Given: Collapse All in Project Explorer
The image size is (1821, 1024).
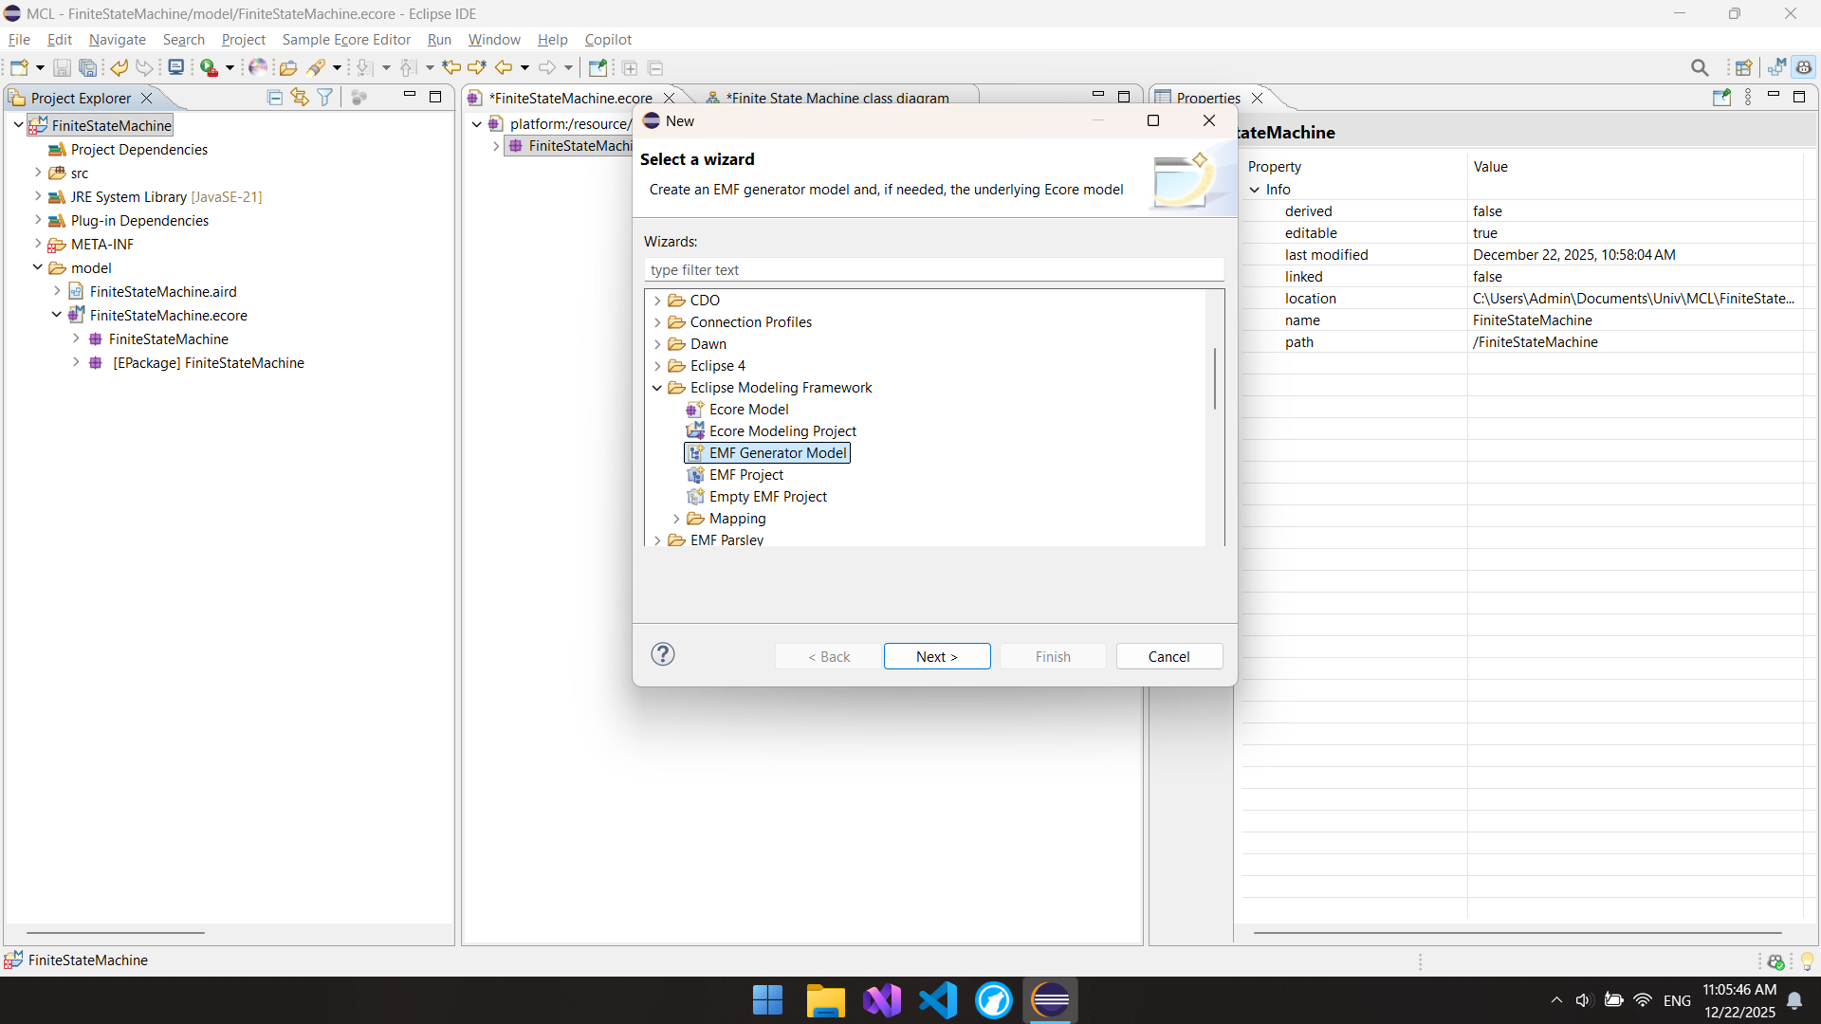Looking at the screenshot, I should pyautogui.click(x=275, y=98).
